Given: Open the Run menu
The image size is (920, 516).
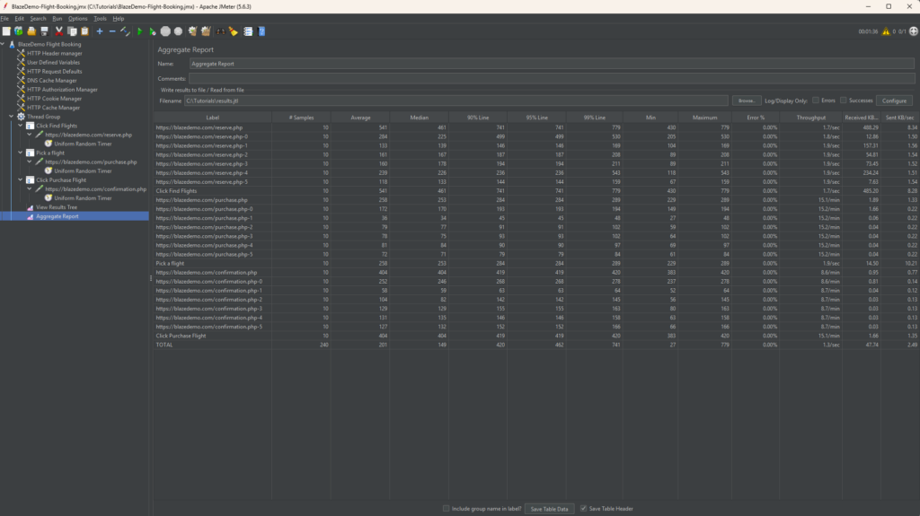Looking at the screenshot, I should tap(57, 18).
